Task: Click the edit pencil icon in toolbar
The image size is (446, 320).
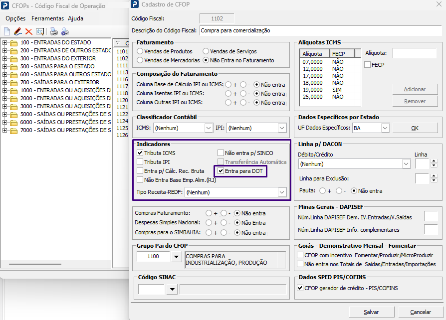Action: tap(17, 31)
